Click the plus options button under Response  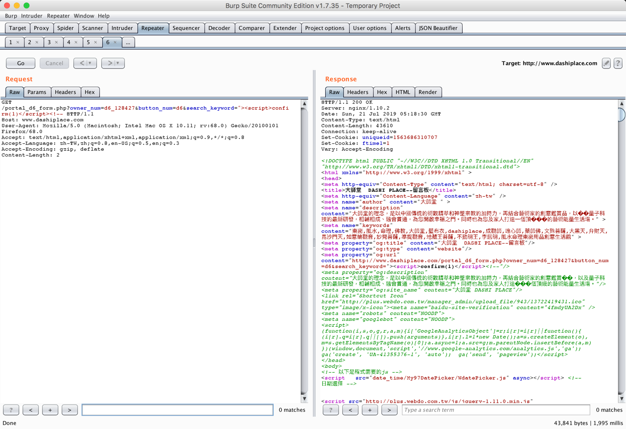(x=370, y=410)
